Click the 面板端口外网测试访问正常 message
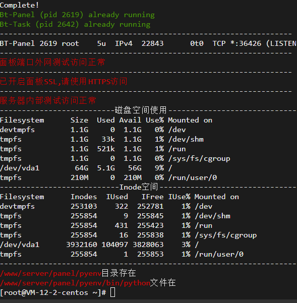297x303 pixels. click(x=52, y=63)
